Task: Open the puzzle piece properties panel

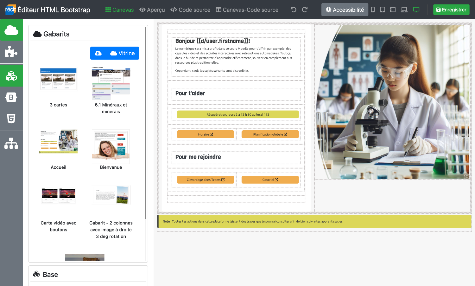Action: (11, 52)
